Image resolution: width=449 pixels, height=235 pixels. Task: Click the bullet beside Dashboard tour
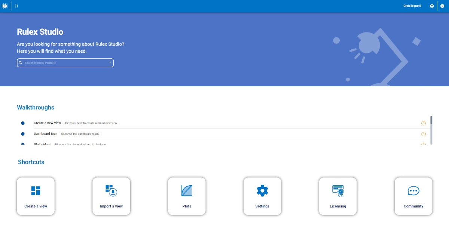pos(23,134)
